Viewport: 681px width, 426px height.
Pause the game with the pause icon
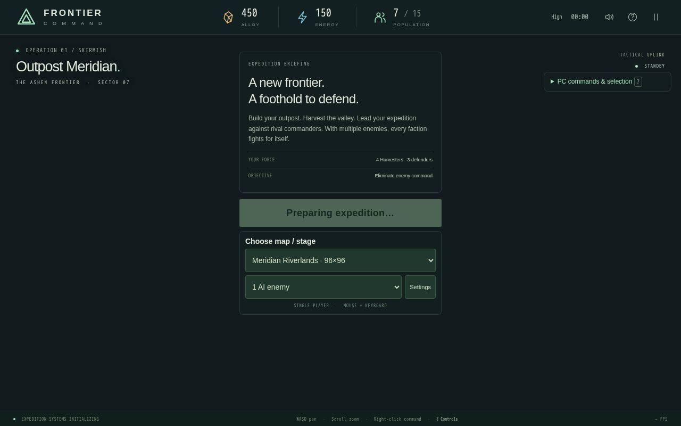656,17
